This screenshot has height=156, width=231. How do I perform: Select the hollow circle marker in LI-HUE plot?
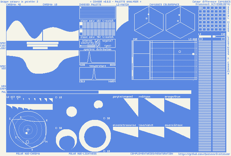click(x=180, y=52)
